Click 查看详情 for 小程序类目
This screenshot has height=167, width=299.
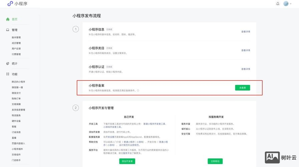point(246,50)
